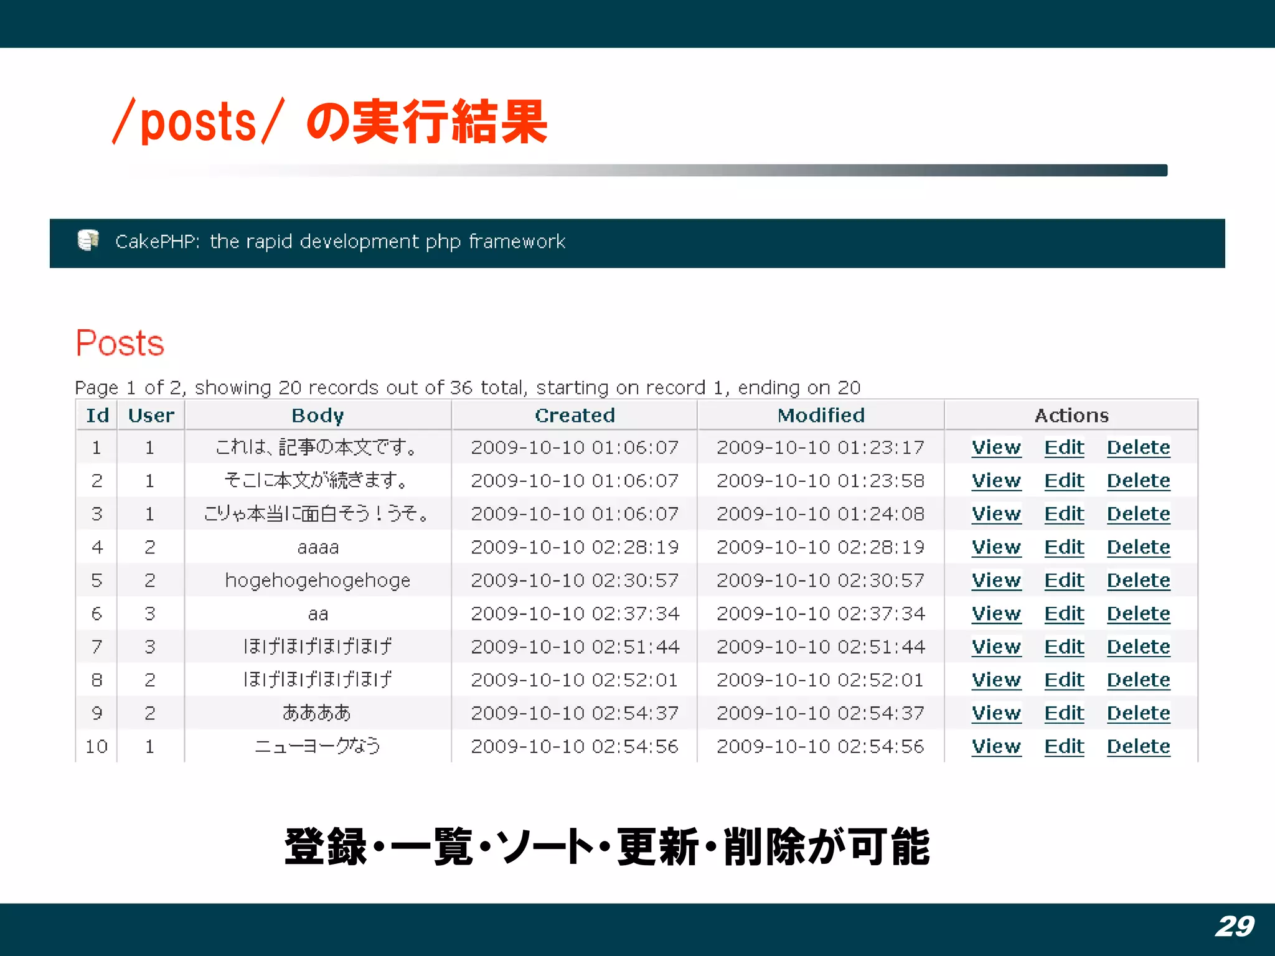
Task: Open View link for post 1
Action: tap(996, 448)
